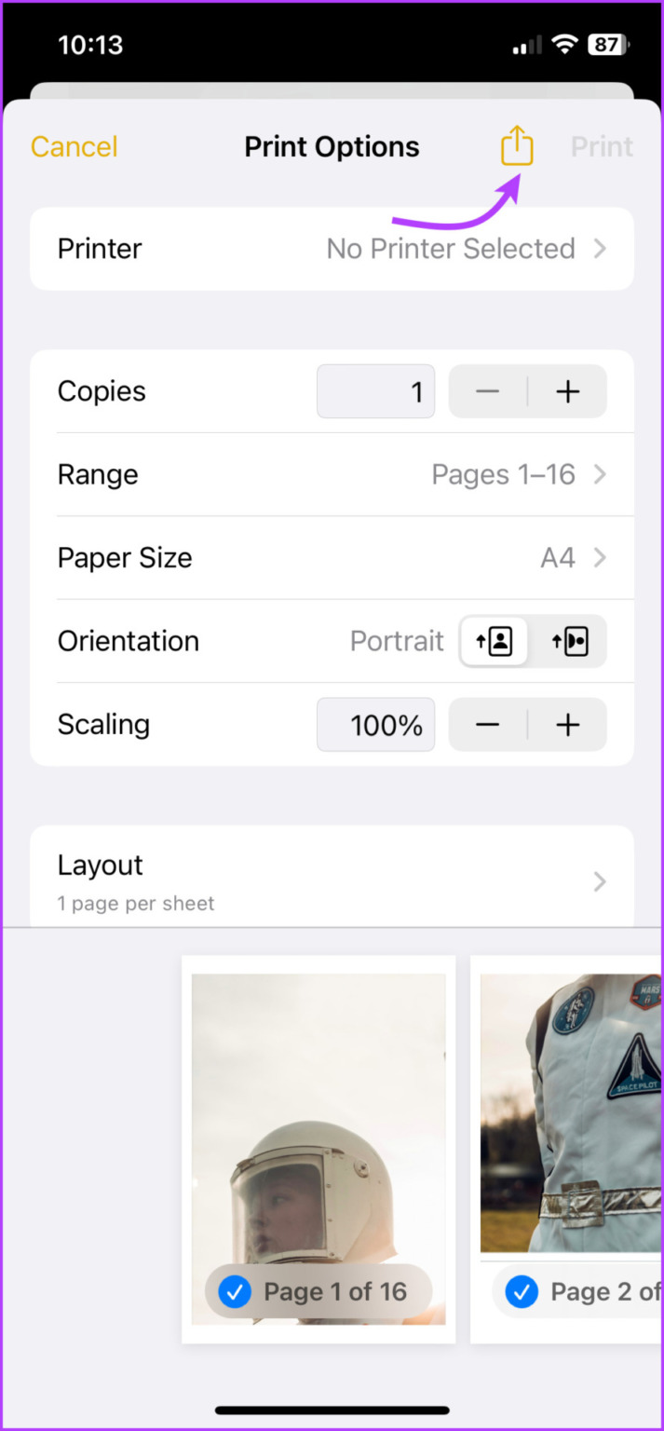Tap the Share icon to export as PDF
Image resolution: width=664 pixels, height=1431 pixels.
click(516, 145)
